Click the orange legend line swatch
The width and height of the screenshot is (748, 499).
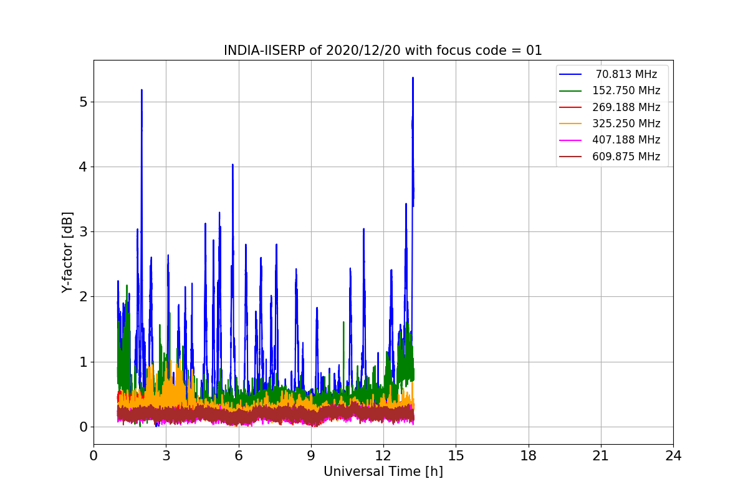tap(571, 124)
